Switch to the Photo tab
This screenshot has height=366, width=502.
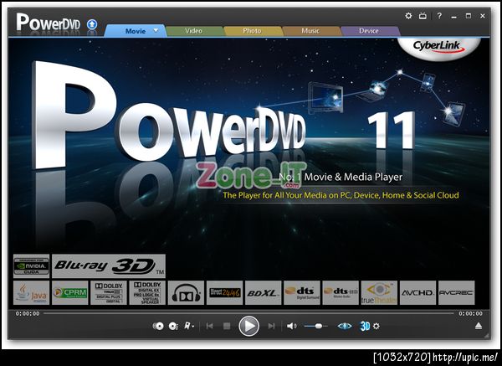point(252,31)
